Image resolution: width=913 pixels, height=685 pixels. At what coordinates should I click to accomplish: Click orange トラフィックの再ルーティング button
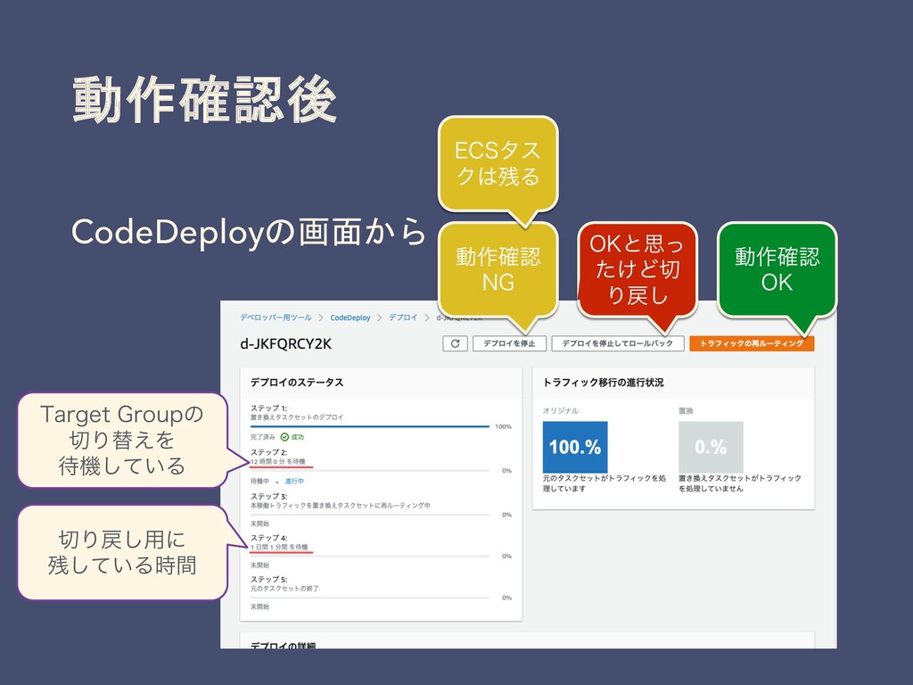[752, 343]
